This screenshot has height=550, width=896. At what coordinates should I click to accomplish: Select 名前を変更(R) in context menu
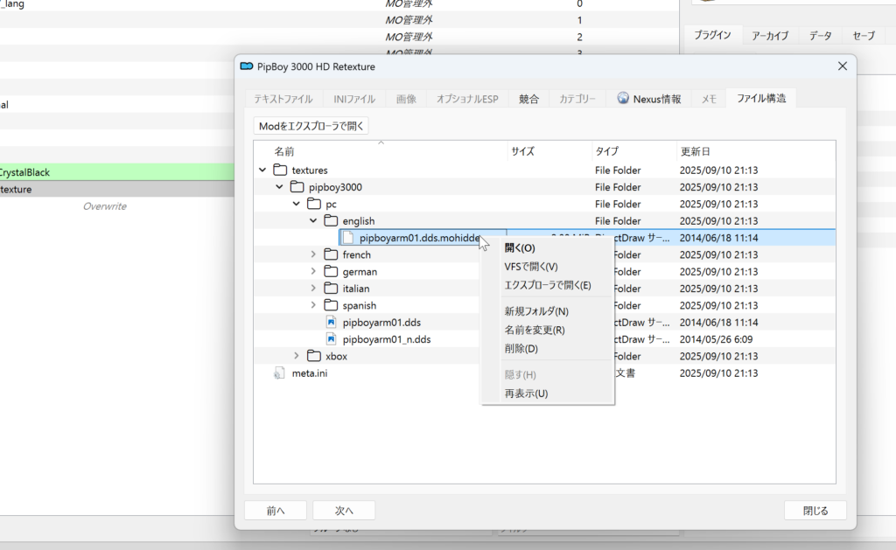click(534, 331)
